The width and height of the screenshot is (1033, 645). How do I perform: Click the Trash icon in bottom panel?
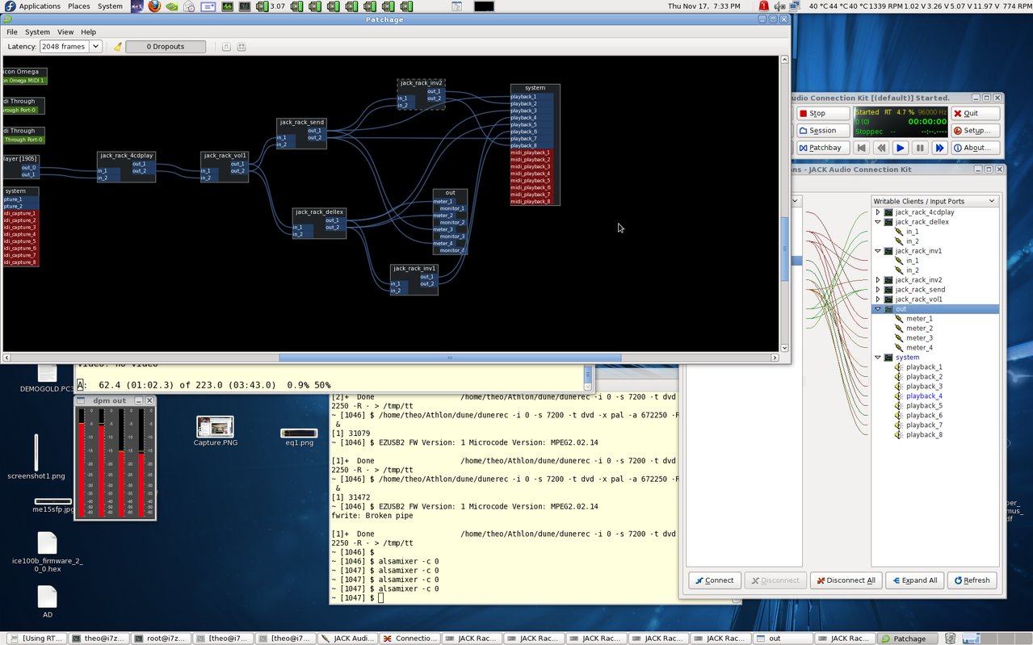pos(951,639)
